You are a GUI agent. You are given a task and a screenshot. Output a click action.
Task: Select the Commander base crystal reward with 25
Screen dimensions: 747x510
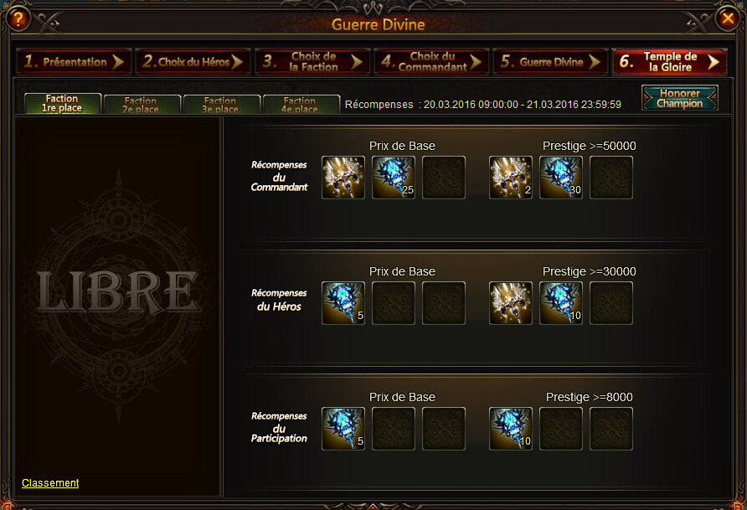393,178
